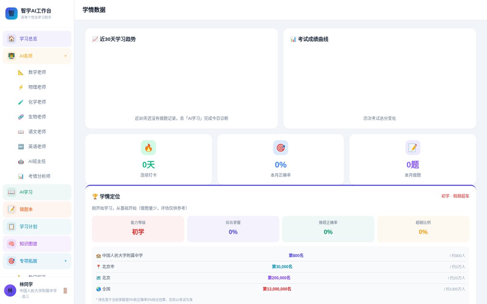Click the 第13,000,000名 national ranking
The height and width of the screenshot is (304, 487).
[277, 289]
